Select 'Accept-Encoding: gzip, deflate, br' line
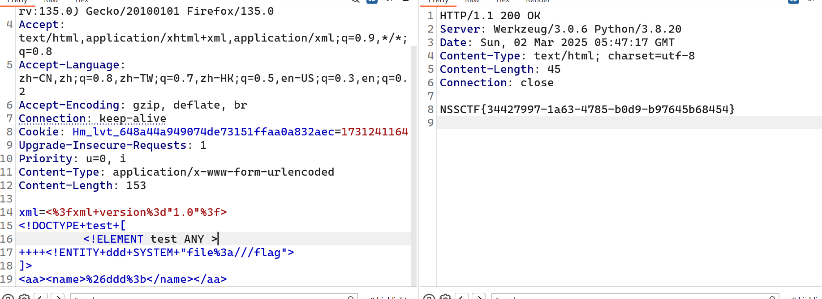This screenshot has height=299, width=822. (133, 105)
